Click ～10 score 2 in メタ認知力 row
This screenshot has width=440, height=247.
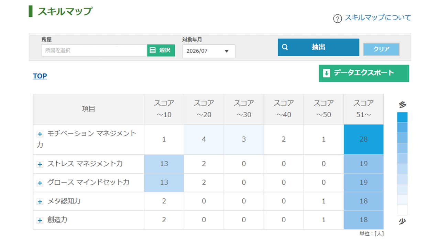point(164,201)
